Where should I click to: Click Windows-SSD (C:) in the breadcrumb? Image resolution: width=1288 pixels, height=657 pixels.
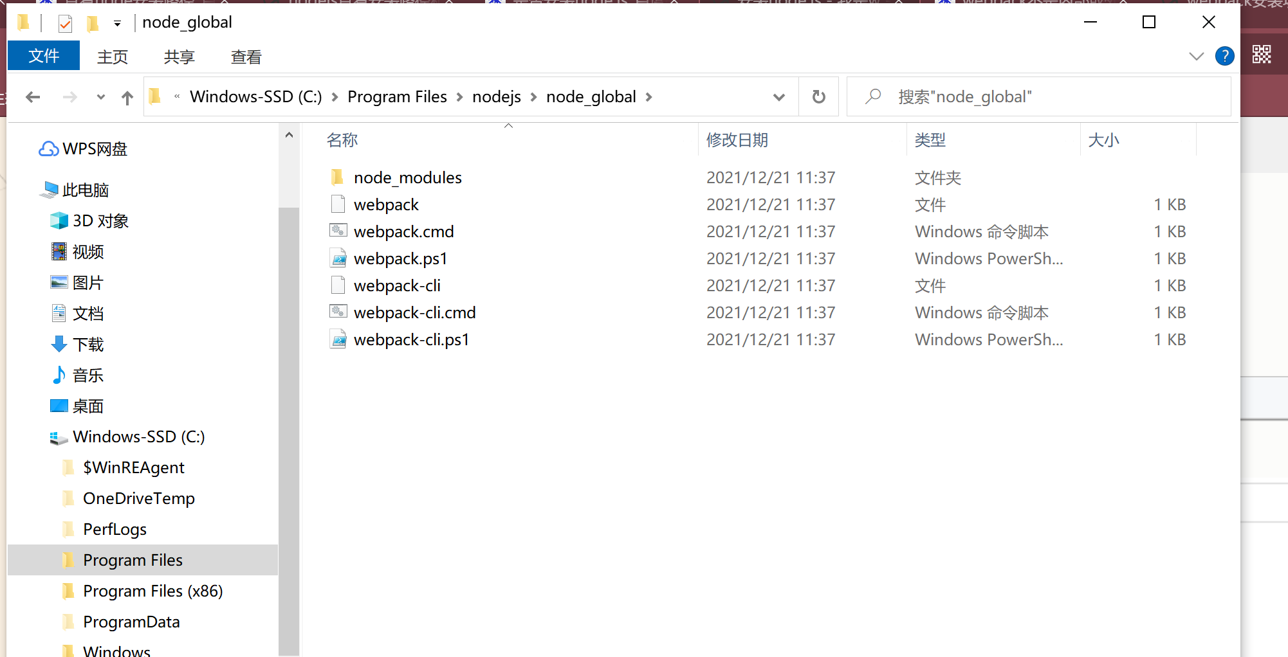[x=255, y=97]
